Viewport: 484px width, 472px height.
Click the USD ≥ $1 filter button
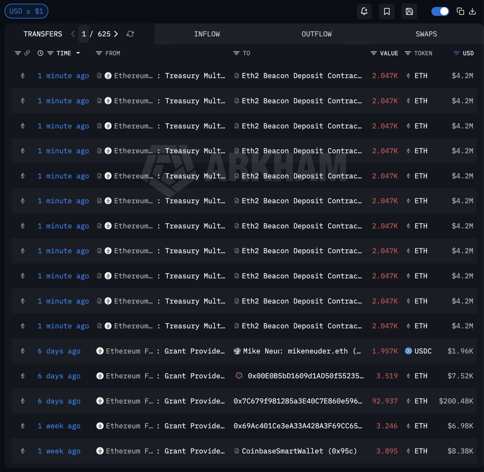coord(26,11)
